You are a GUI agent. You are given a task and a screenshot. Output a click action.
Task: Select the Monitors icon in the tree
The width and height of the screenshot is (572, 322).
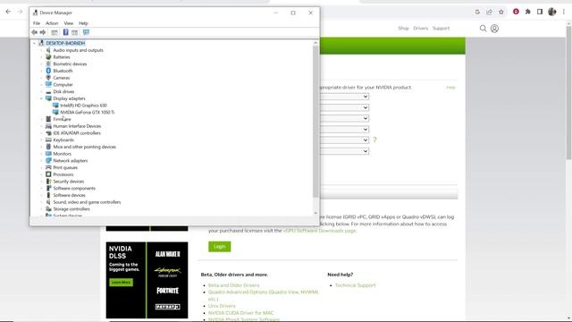click(x=48, y=154)
